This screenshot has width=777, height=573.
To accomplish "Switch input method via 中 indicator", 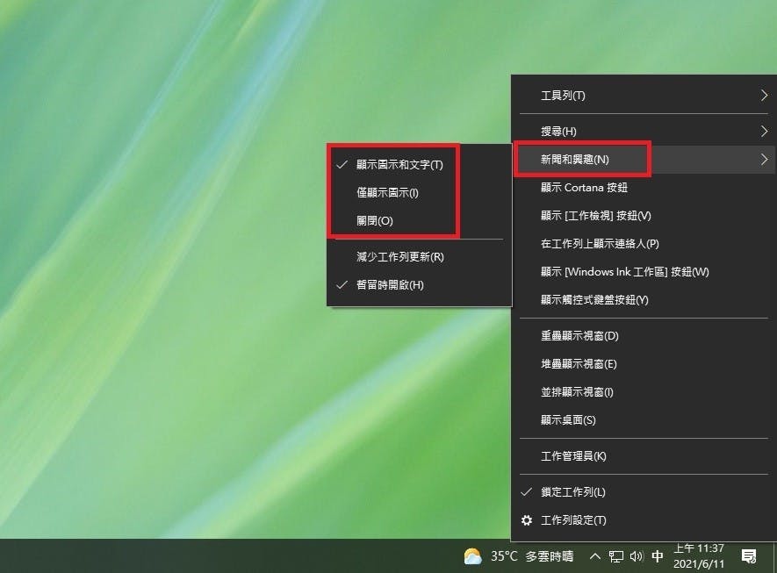I will [658, 556].
